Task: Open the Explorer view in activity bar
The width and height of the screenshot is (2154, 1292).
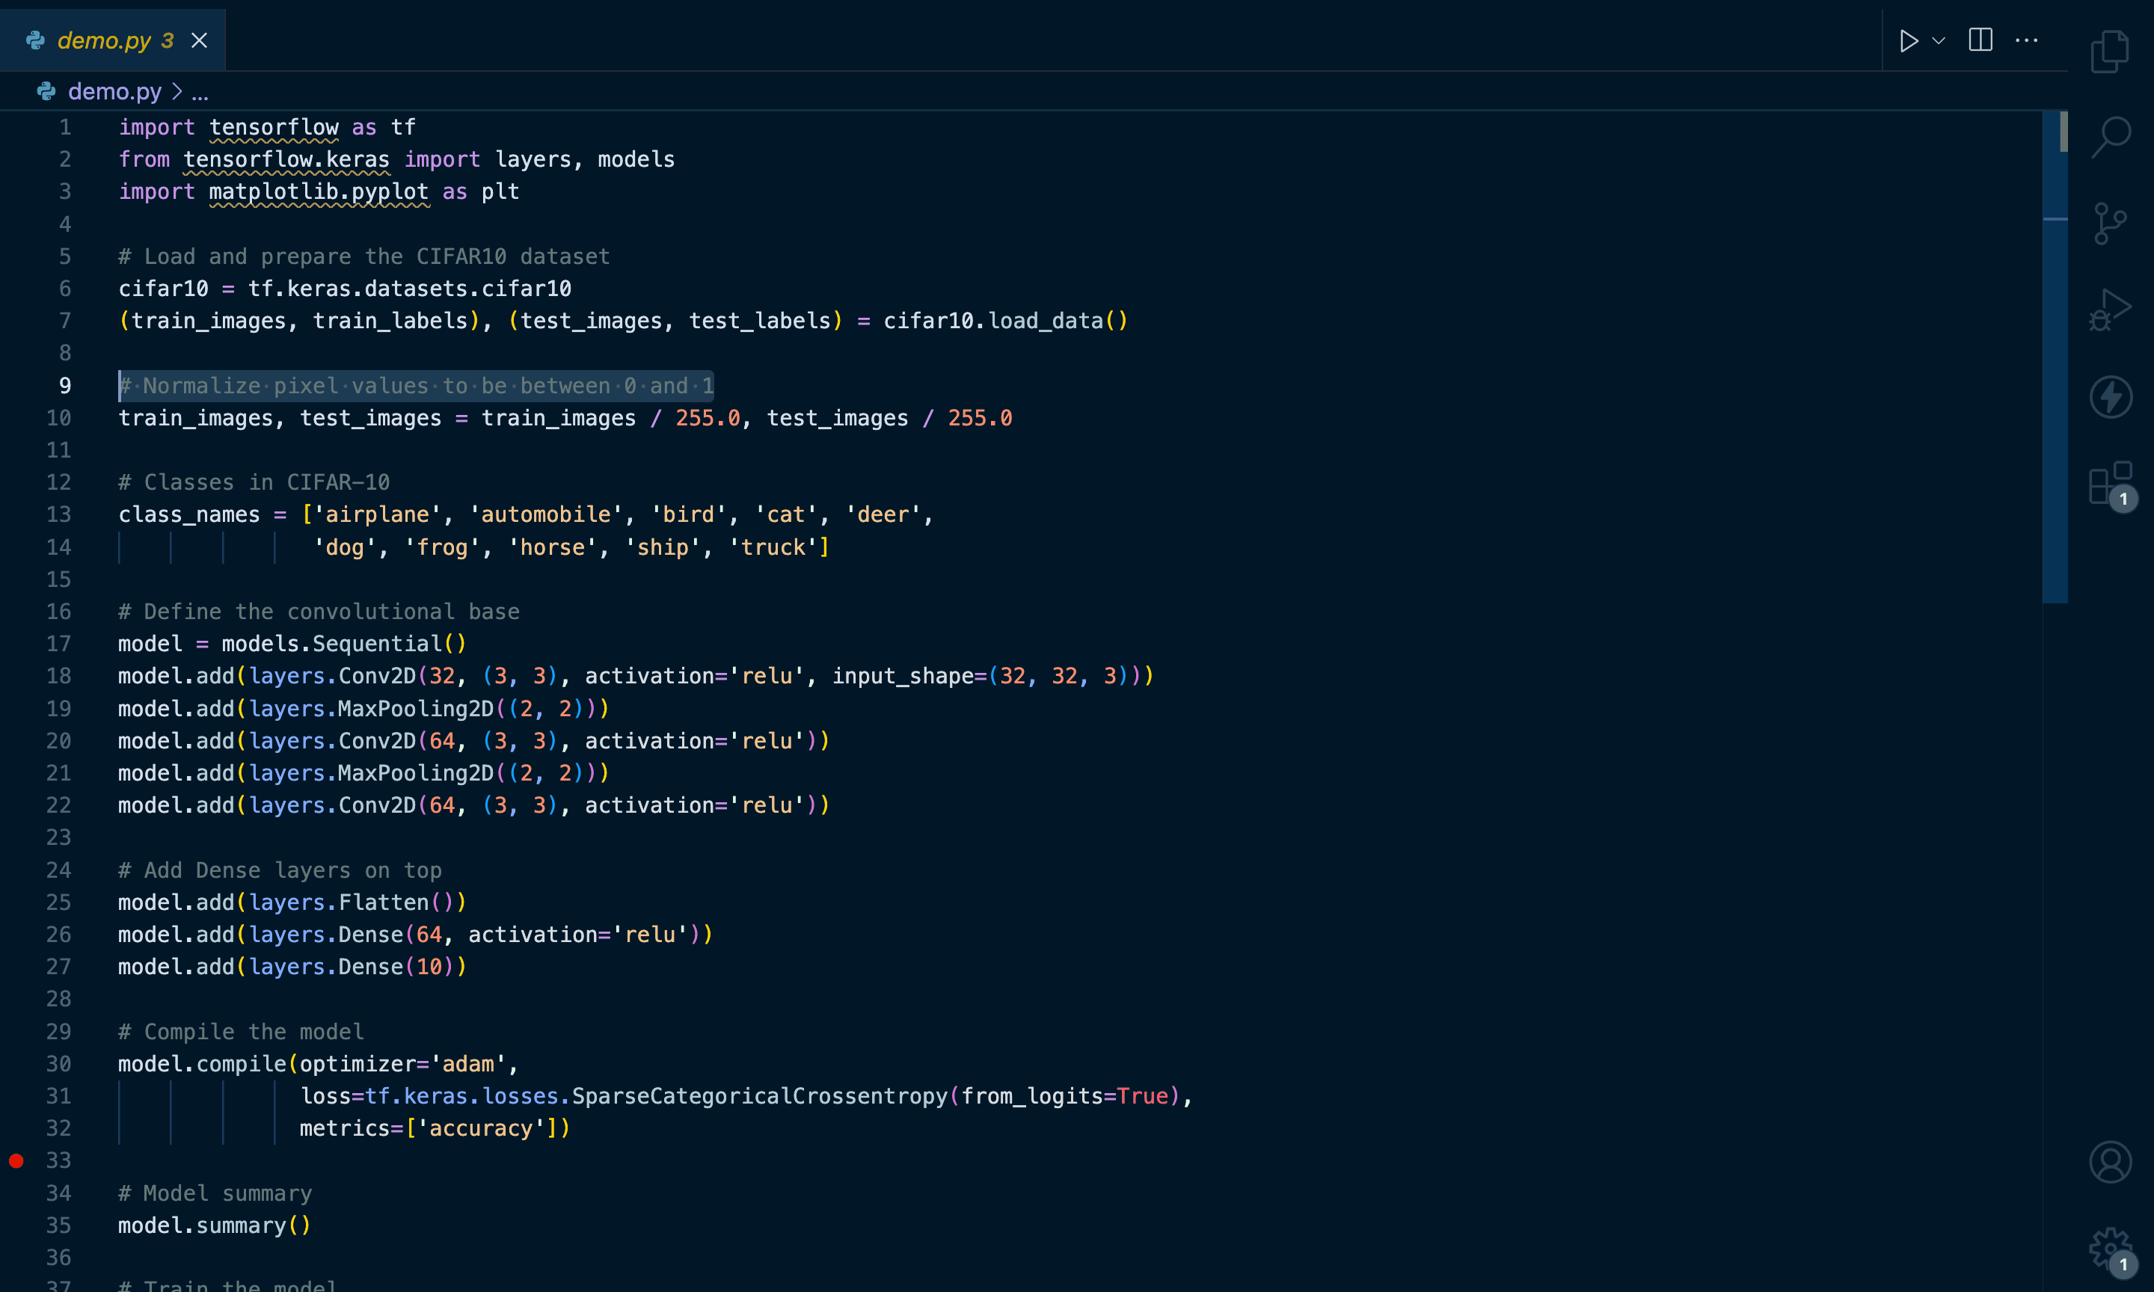Action: pyautogui.click(x=2110, y=52)
